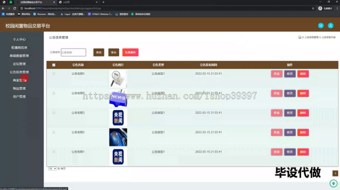
Task: Click 修改 for 公告名称1
Action: click(x=290, y=152)
